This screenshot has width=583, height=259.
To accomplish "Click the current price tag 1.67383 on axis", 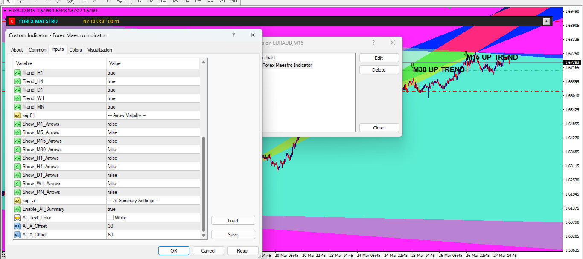I will pos(572,62).
